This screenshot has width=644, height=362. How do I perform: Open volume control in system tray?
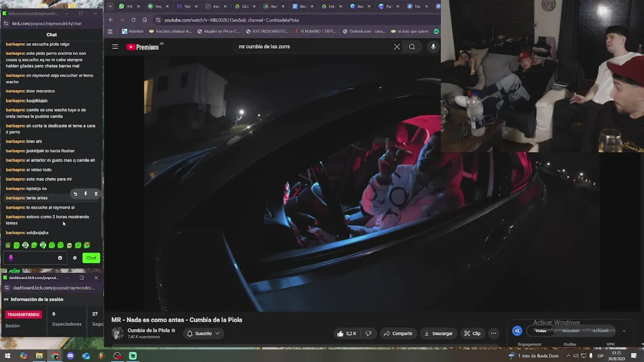coord(576,356)
